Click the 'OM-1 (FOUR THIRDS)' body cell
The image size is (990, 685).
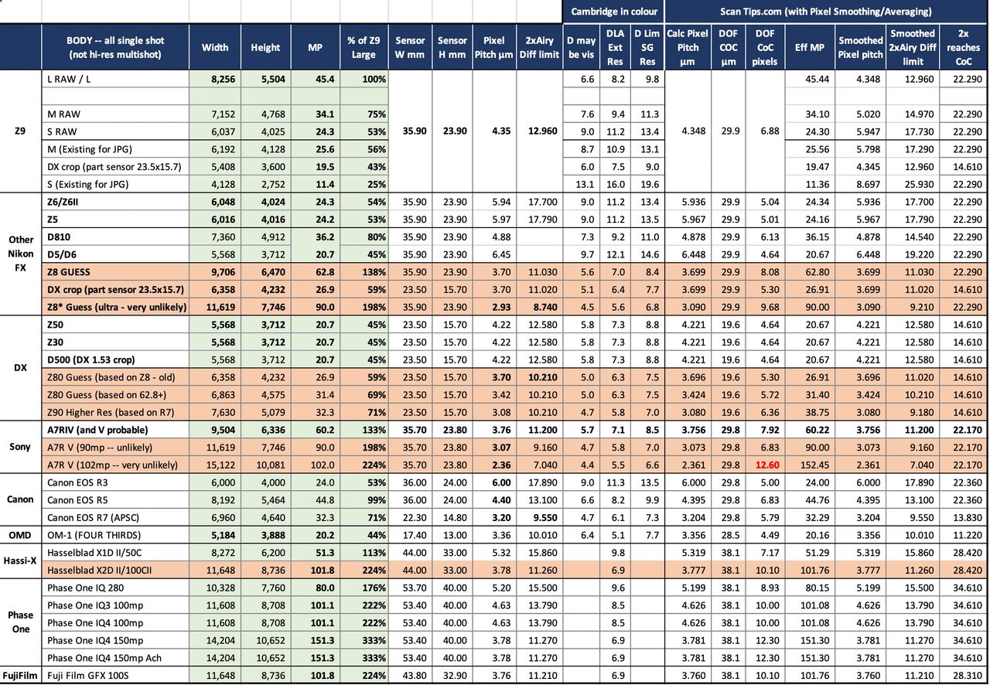(115, 535)
